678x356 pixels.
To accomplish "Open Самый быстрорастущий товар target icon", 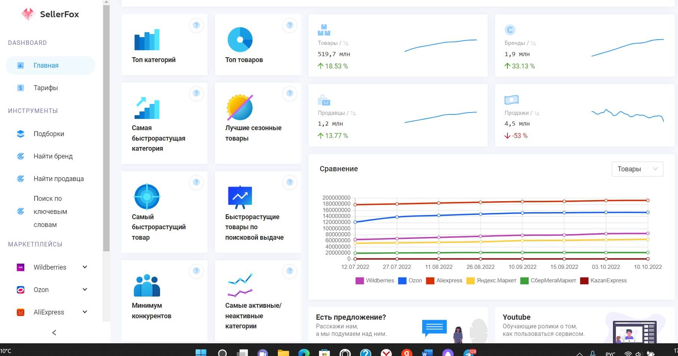I will (147, 197).
